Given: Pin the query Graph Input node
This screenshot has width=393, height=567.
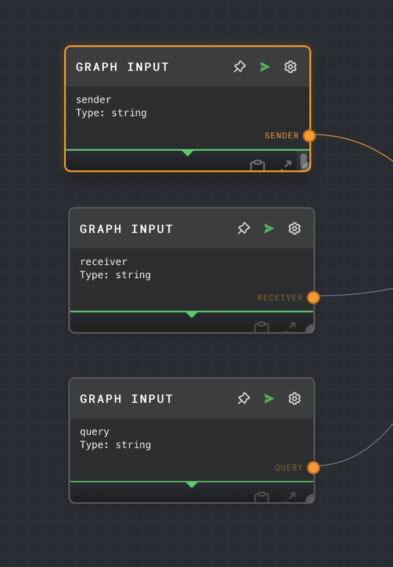Looking at the screenshot, I should click(x=244, y=399).
